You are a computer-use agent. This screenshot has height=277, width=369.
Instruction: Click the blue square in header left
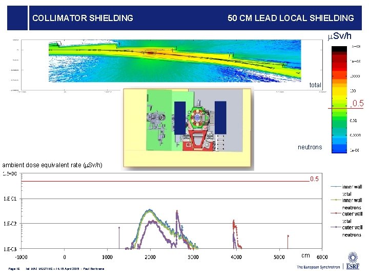coord(17,18)
